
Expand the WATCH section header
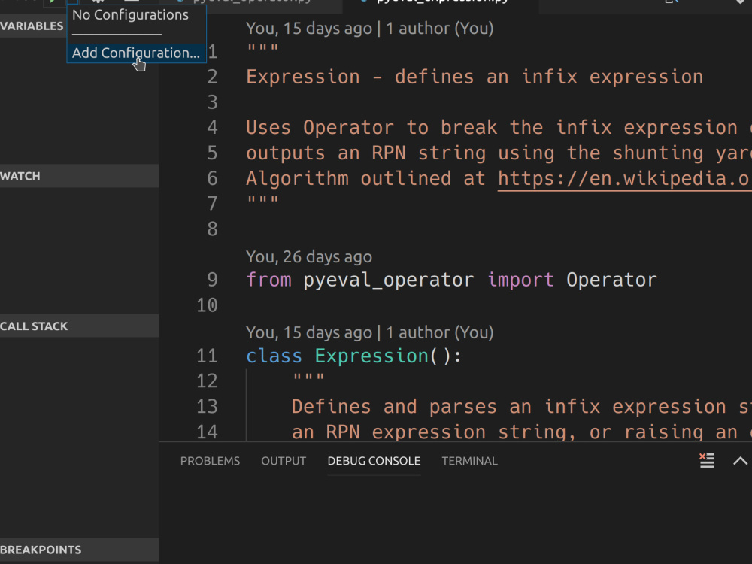coord(79,176)
